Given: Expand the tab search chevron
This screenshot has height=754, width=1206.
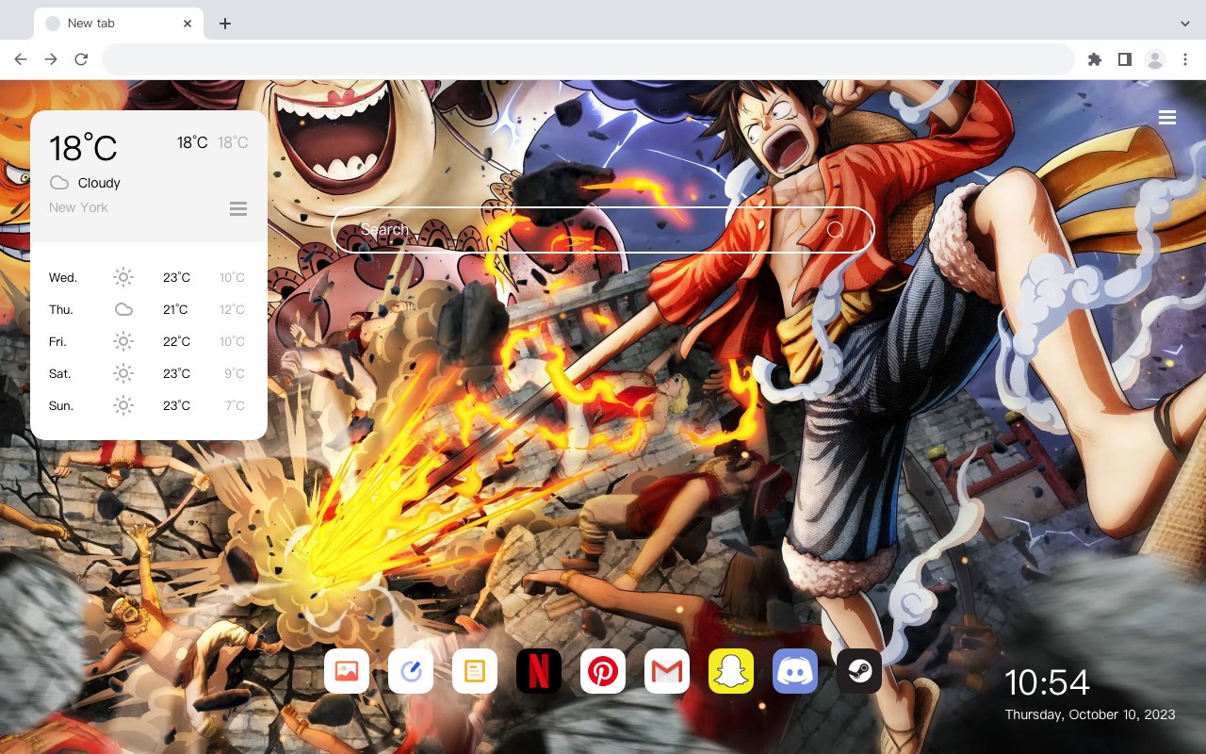Looking at the screenshot, I should pos(1185,24).
